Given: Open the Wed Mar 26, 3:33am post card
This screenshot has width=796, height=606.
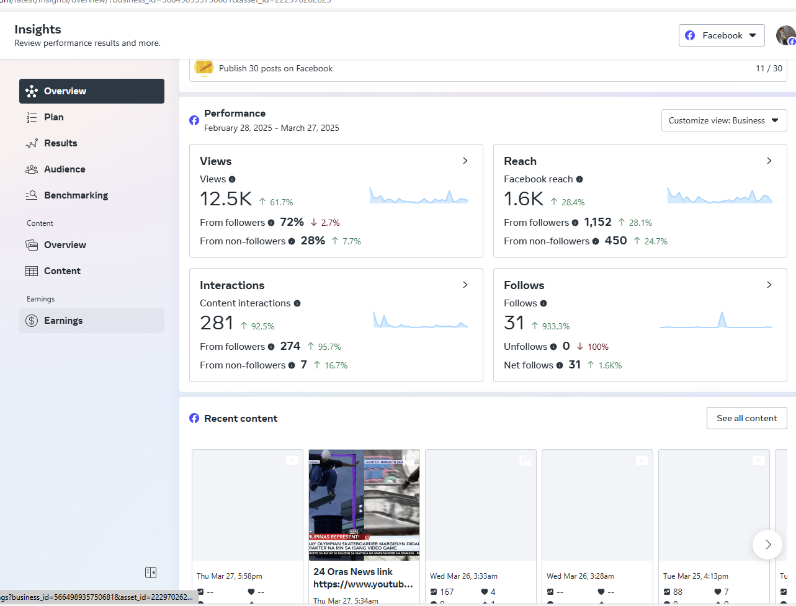Looking at the screenshot, I should (481, 526).
